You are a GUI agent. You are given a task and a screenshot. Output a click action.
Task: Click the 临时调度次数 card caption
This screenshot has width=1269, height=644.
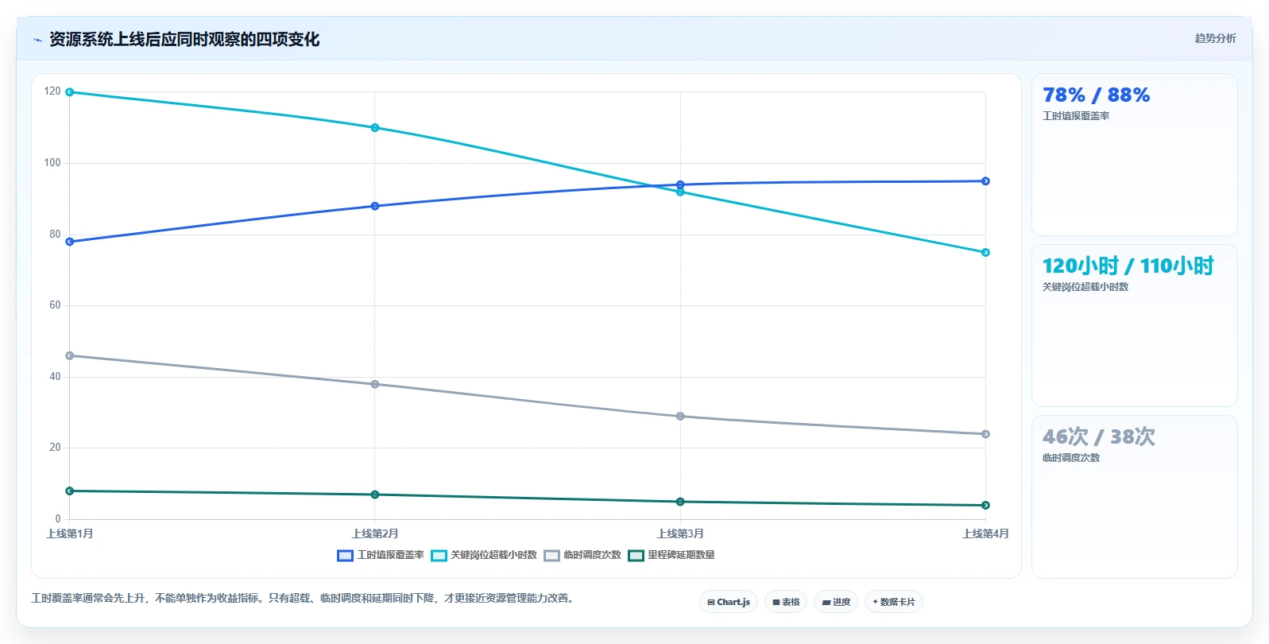coord(1071,458)
